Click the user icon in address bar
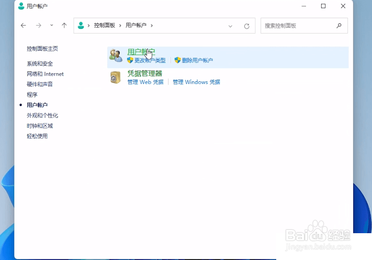Image resolution: width=372 pixels, height=260 pixels. click(x=81, y=25)
